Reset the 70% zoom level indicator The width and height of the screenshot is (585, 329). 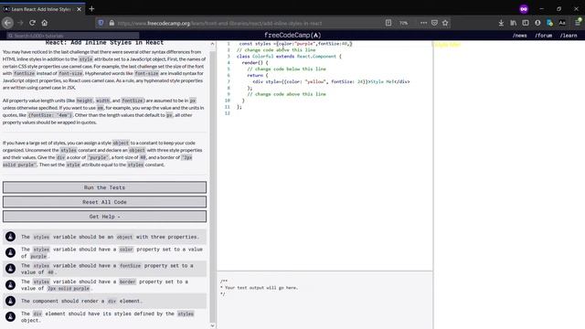pos(404,23)
